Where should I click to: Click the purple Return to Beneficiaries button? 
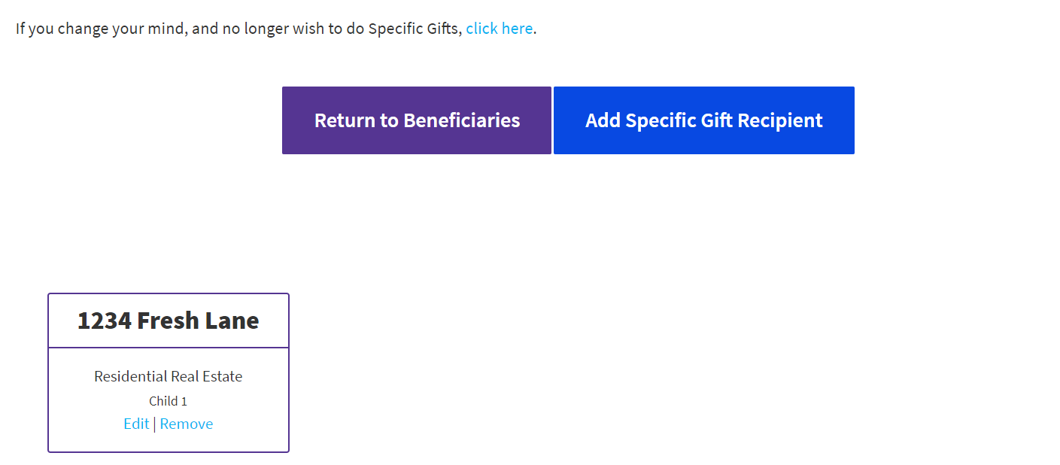[x=417, y=120]
